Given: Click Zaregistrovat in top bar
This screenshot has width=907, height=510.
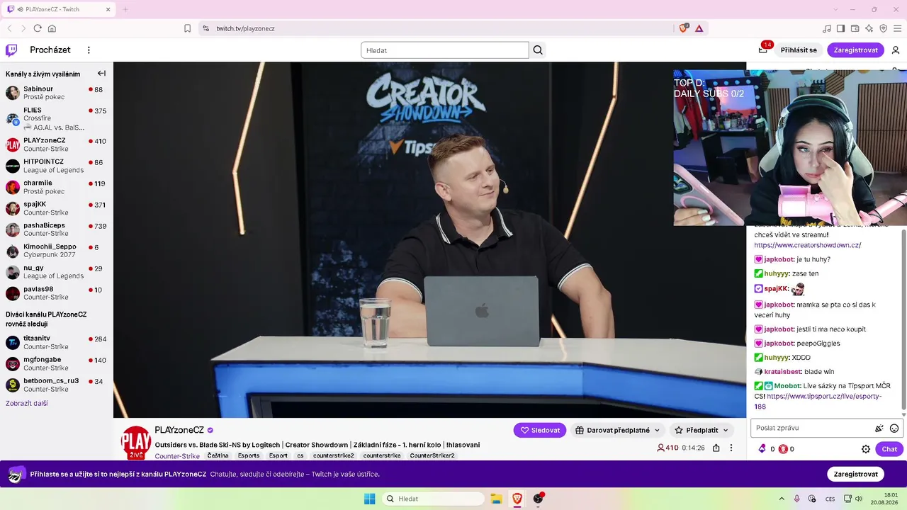Looking at the screenshot, I should point(856,50).
